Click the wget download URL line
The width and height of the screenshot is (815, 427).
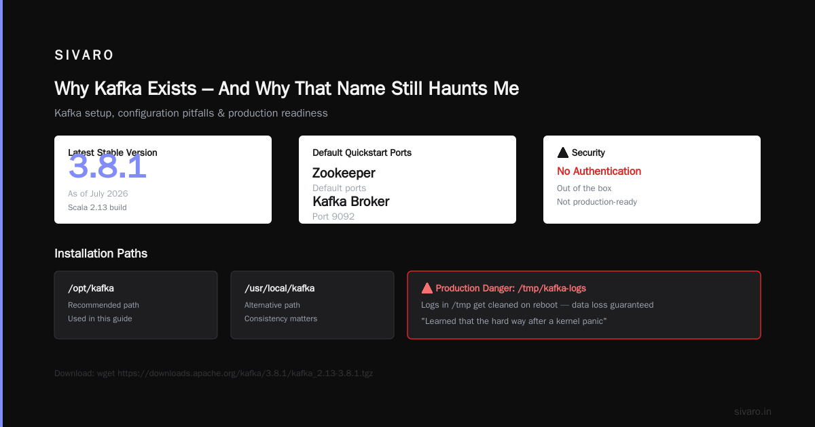pyautogui.click(x=213, y=373)
